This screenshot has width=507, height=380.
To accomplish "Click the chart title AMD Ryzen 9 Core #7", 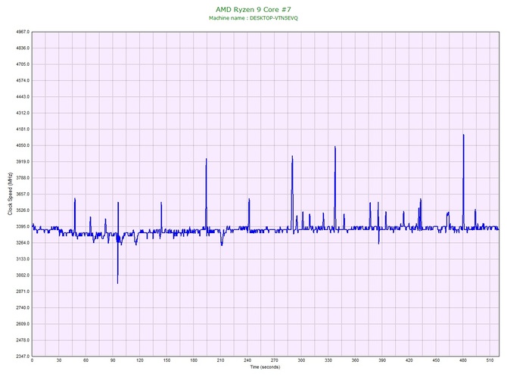I will click(x=253, y=9).
